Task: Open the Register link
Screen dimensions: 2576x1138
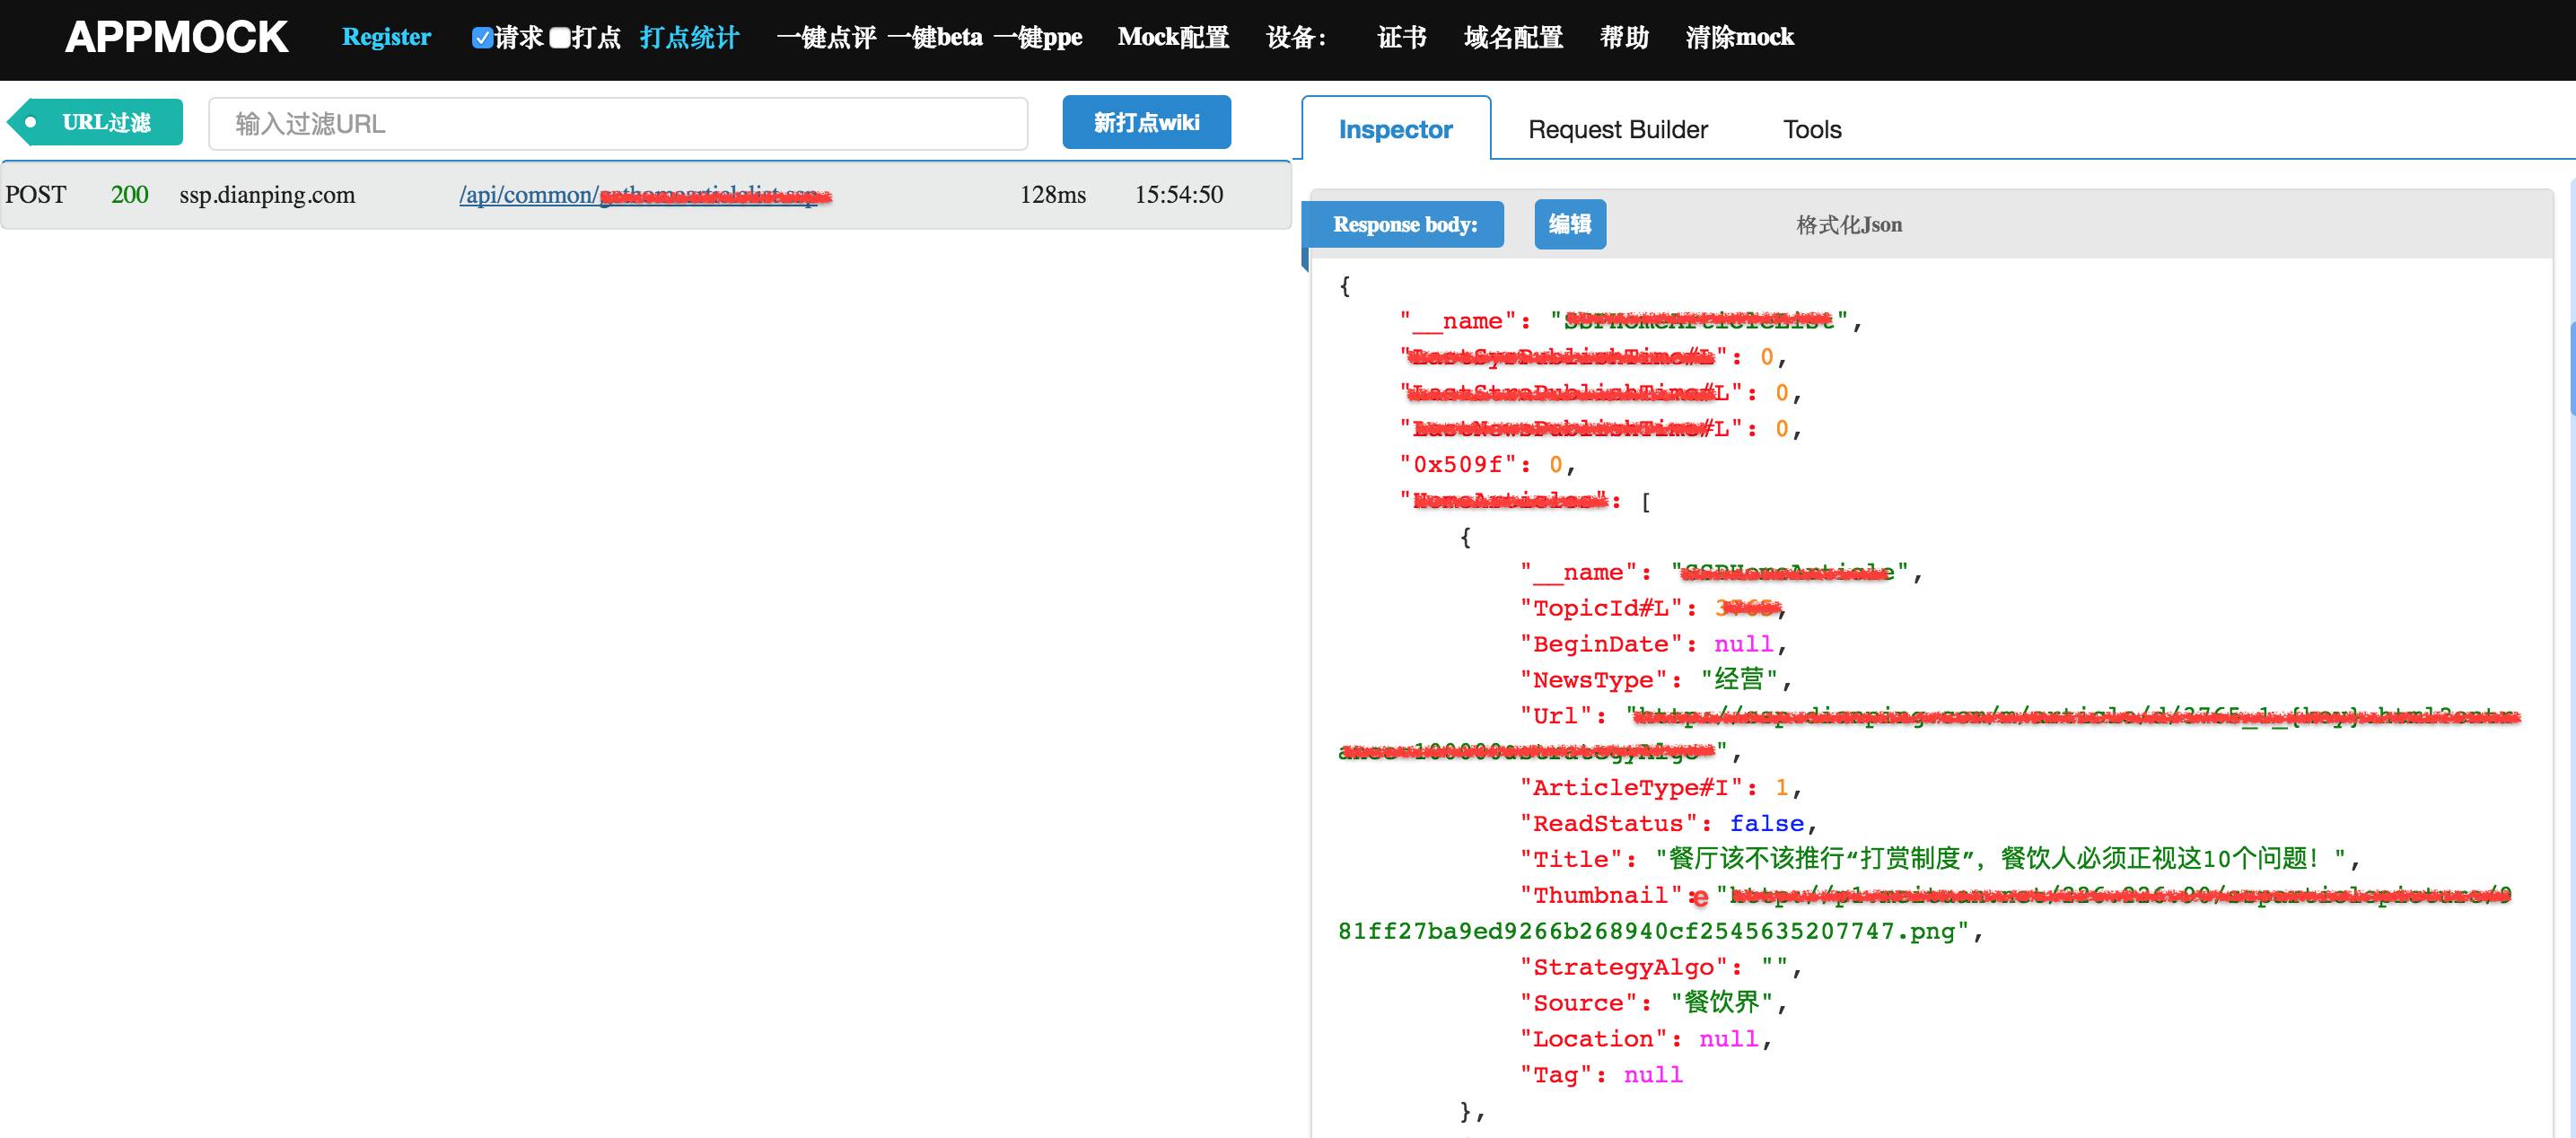Action: (386, 38)
